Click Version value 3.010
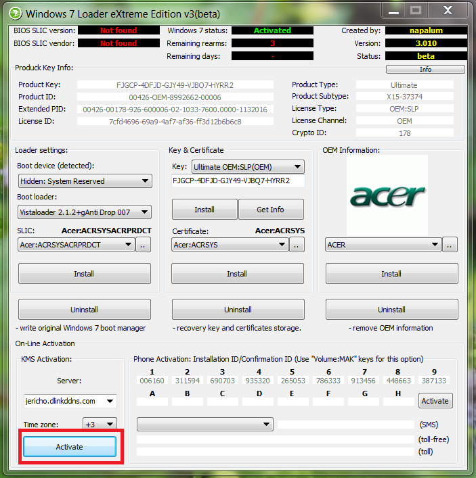The image size is (476, 478). [426, 43]
